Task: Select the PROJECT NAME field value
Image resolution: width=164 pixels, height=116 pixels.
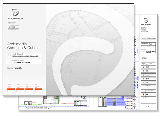Action: pyautogui.click(x=21, y=62)
